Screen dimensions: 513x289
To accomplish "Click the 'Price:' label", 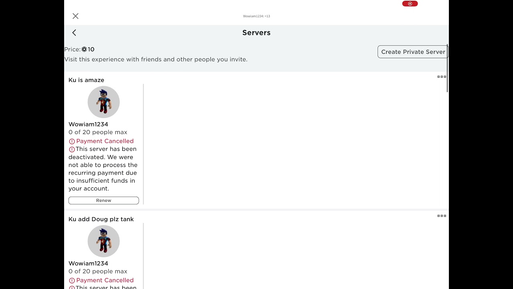I will pos(73,49).
